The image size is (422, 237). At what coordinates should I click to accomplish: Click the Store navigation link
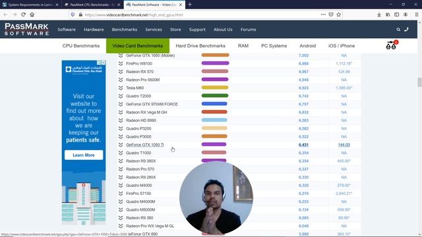(x=175, y=30)
